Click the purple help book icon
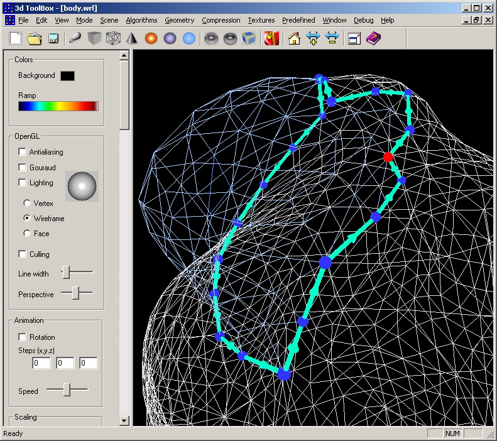This screenshot has width=497, height=441. [x=373, y=38]
